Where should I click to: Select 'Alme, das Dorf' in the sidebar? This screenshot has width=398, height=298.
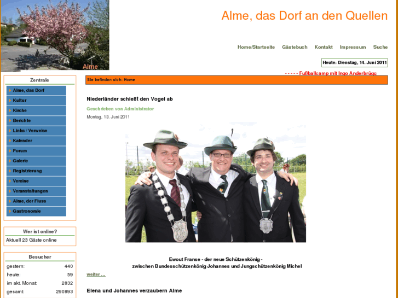pyautogui.click(x=36, y=91)
